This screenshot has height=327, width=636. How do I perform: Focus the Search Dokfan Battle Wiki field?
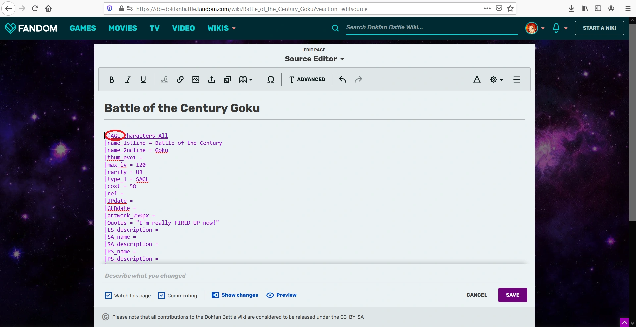[432, 28]
